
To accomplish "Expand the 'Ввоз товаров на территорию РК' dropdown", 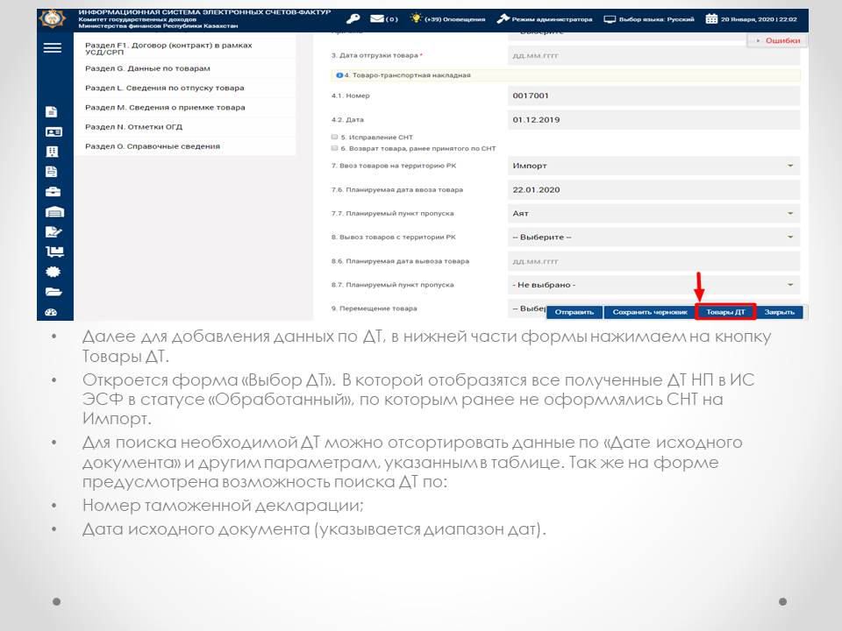I will point(653,166).
